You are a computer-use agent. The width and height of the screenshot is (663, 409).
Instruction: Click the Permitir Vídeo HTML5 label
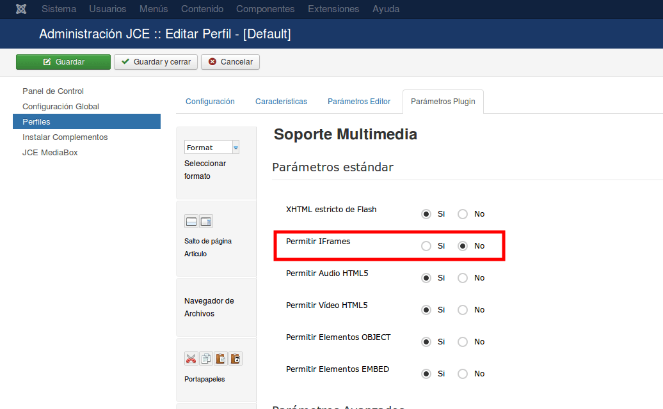coord(327,305)
